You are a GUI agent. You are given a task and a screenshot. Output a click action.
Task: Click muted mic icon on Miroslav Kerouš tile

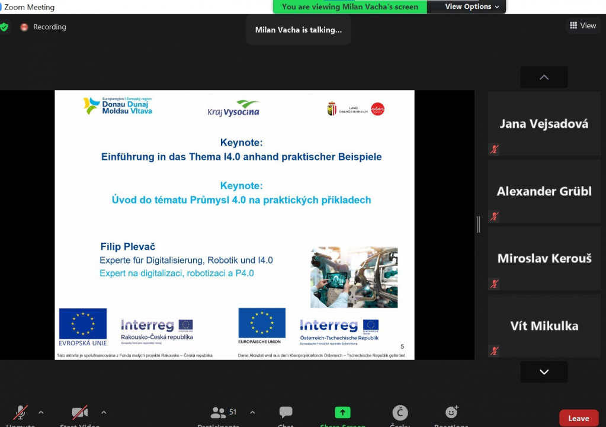click(x=494, y=284)
